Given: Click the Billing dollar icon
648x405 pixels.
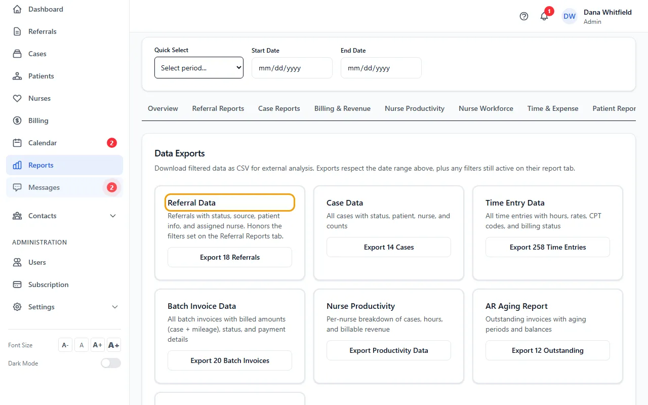Looking at the screenshot, I should click(x=17, y=120).
